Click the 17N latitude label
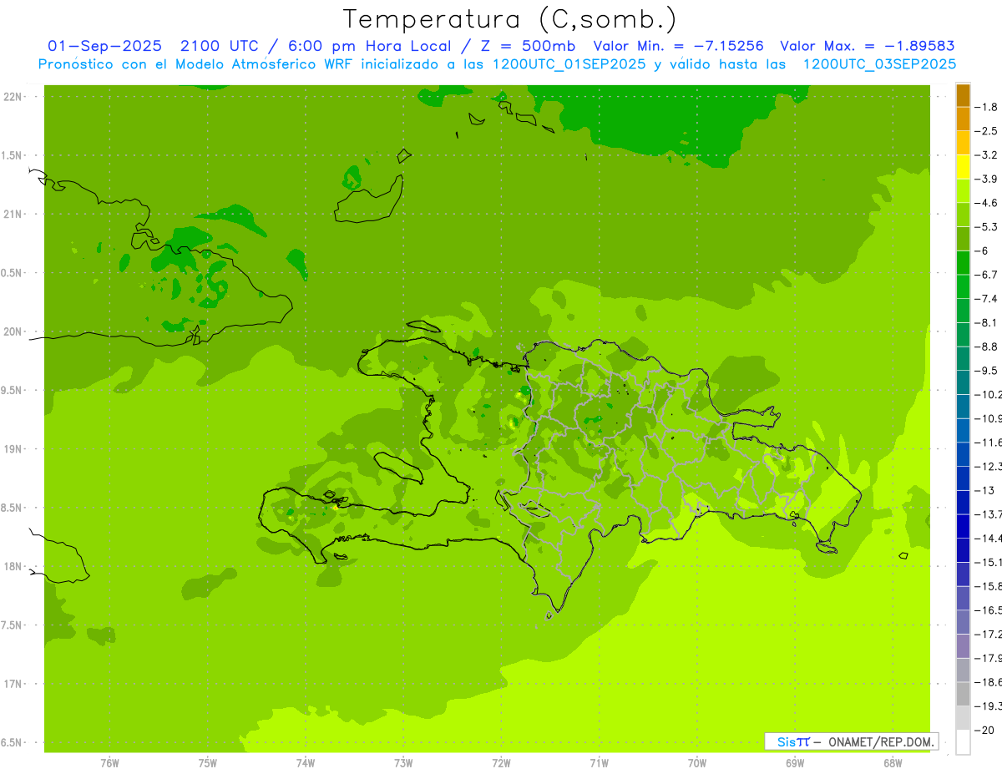This screenshot has height=774, width=1002. tap(12, 684)
